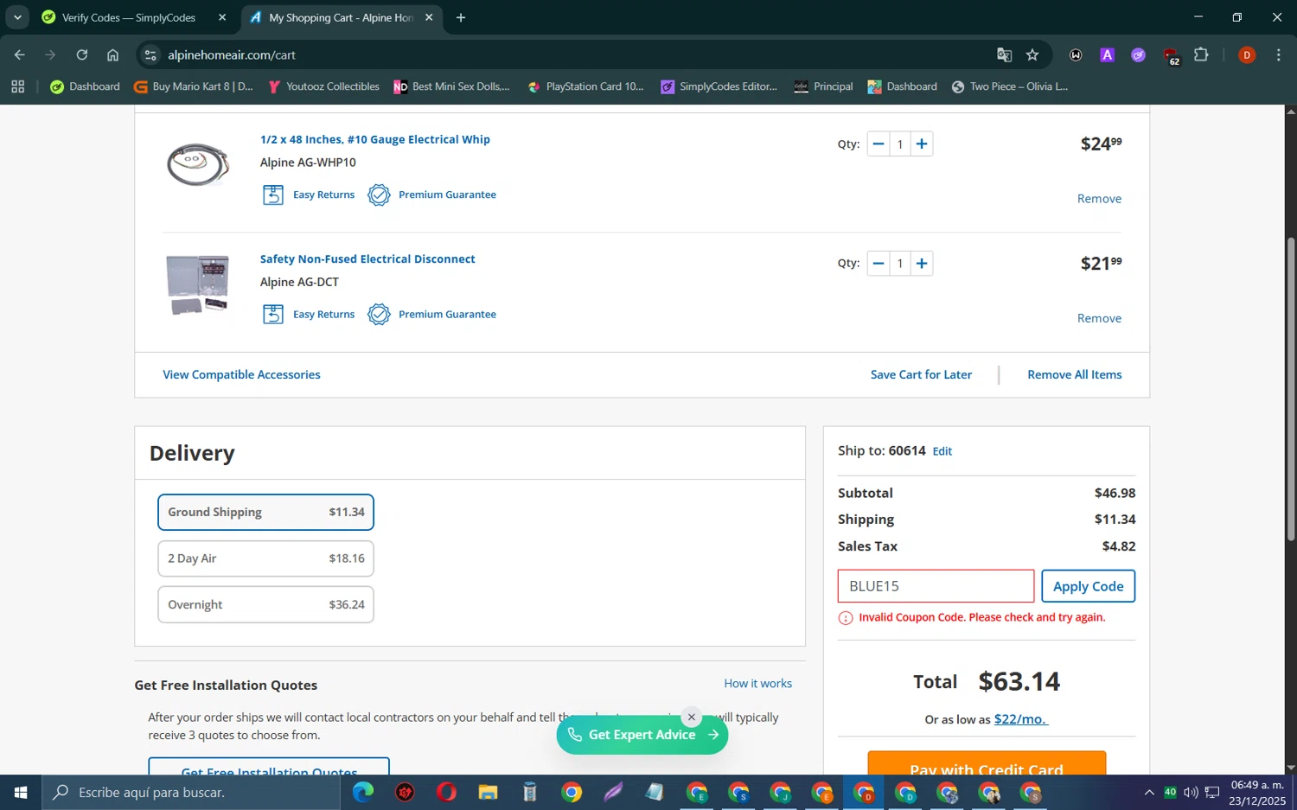1297x810 pixels.
Task: Reload the current page
Action: (81, 54)
